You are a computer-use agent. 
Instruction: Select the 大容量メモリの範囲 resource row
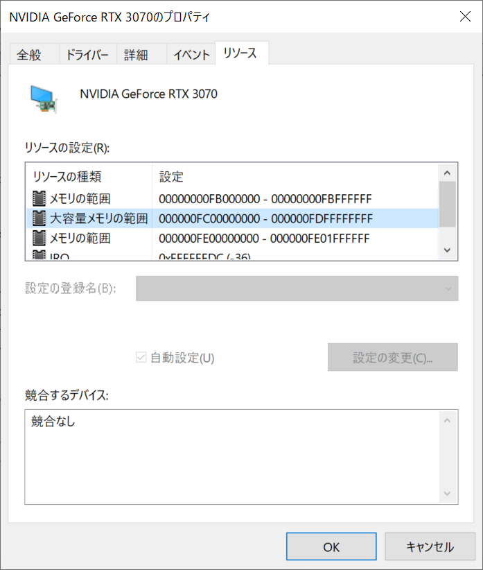click(x=232, y=218)
